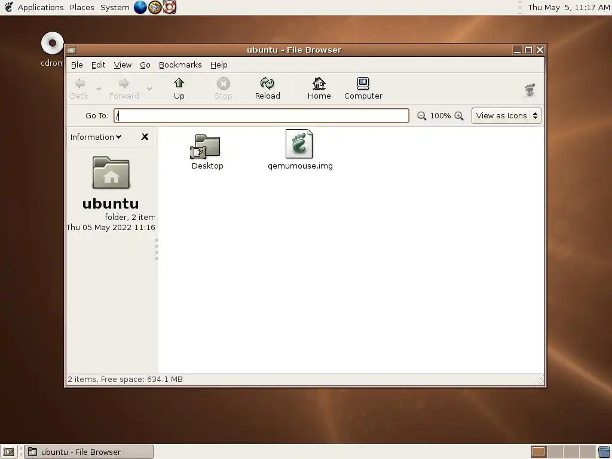Open the Help menu
612x459 pixels.
pyautogui.click(x=219, y=65)
